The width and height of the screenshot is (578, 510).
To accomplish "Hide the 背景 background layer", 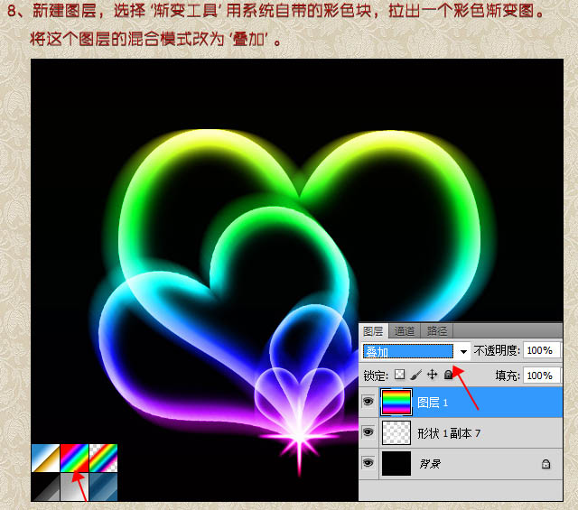I will pos(368,464).
